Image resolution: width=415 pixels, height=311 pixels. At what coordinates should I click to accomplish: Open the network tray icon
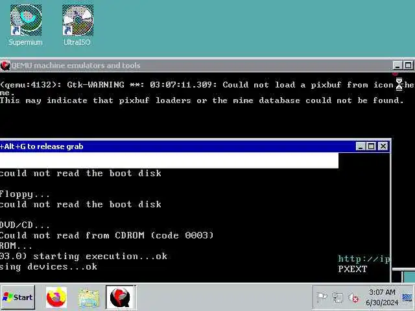tap(338, 297)
